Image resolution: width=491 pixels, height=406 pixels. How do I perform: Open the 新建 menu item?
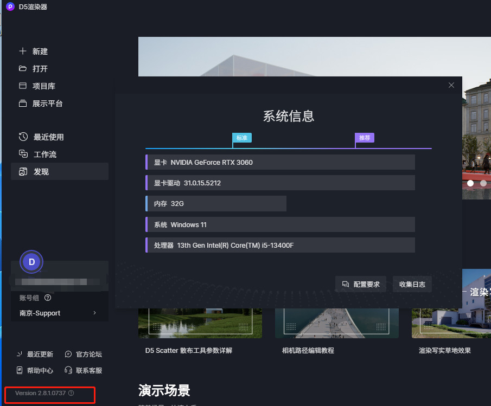click(x=40, y=51)
